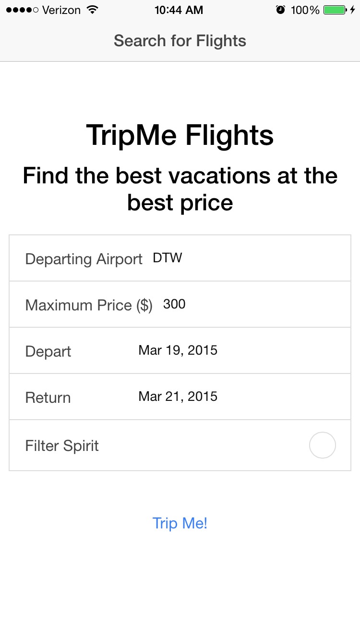
Task: Tap the green battery icon
Action: (335, 10)
